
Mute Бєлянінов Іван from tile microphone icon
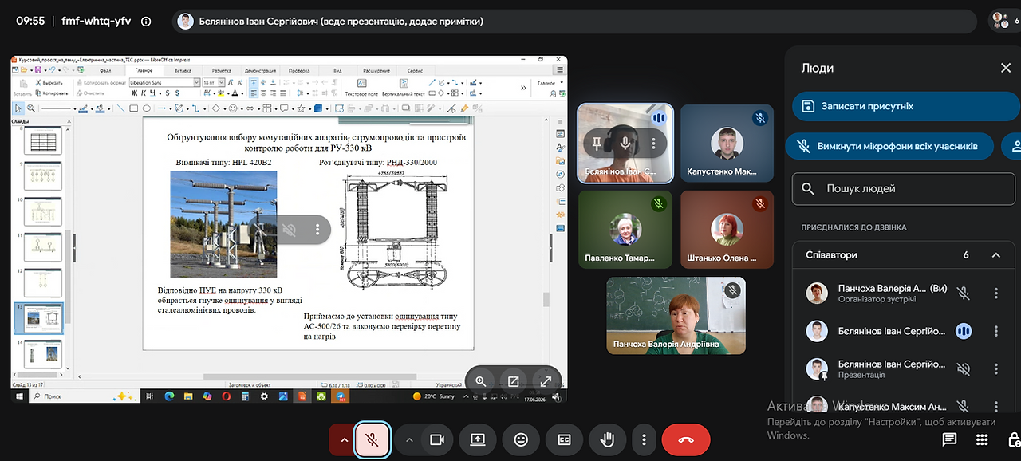tap(625, 144)
